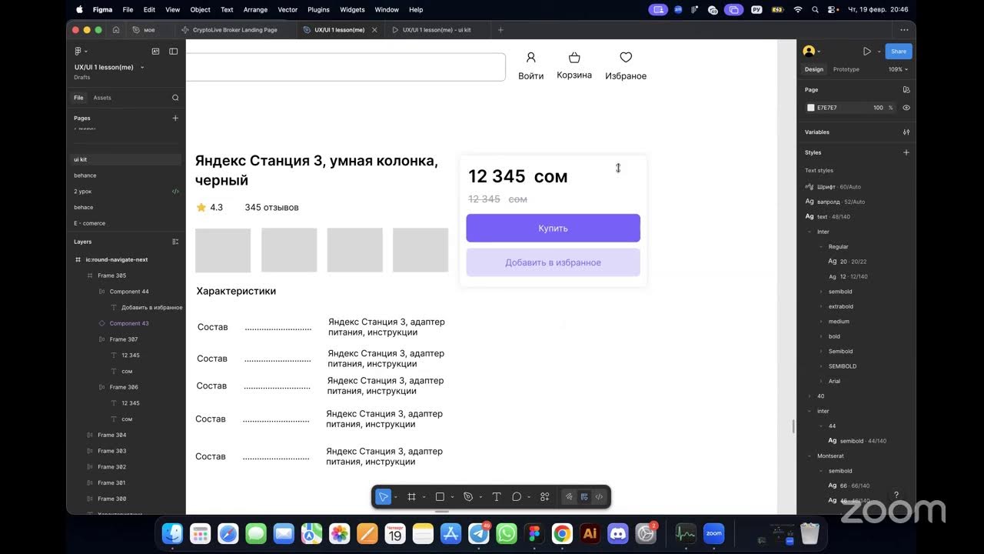Image resolution: width=984 pixels, height=554 pixels.
Task: Click Добавить в избранное button on canvas
Action: pyautogui.click(x=553, y=262)
